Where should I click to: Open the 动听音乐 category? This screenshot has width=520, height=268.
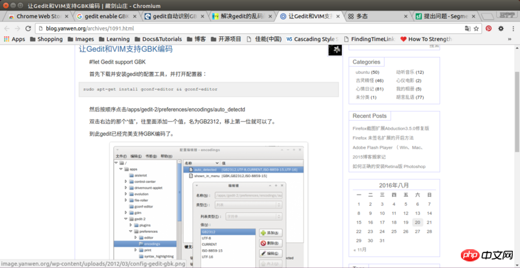405,72
